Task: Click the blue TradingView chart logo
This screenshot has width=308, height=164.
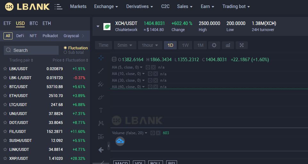Action: coord(120,141)
